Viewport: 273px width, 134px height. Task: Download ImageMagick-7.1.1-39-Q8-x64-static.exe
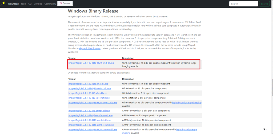tap(89, 98)
